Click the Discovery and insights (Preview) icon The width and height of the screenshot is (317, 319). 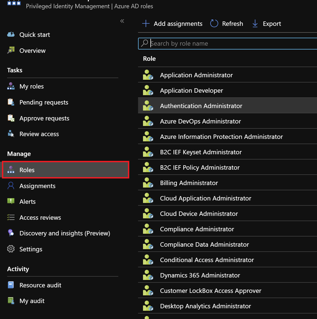pos(11,233)
